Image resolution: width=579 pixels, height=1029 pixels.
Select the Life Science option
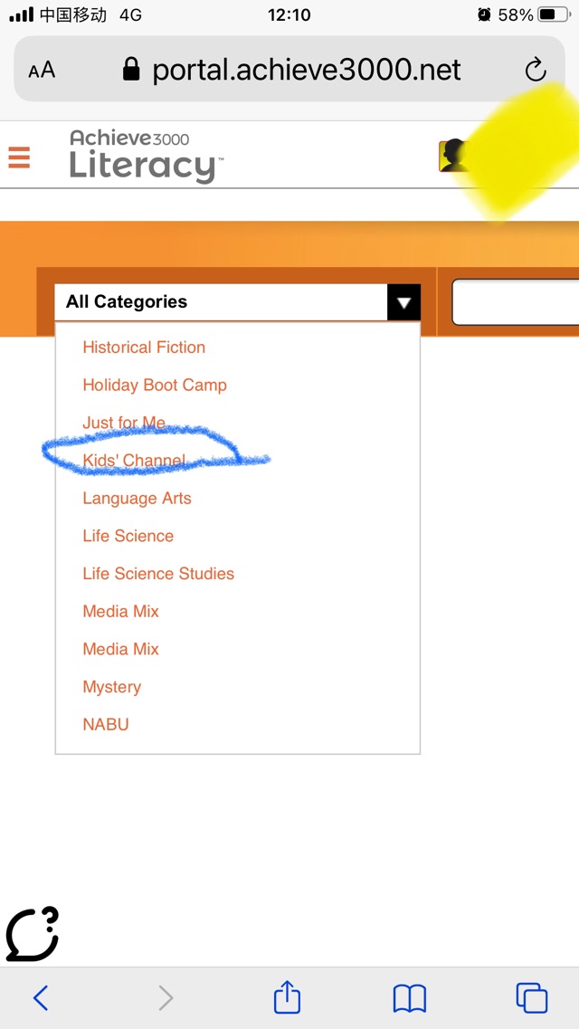click(x=128, y=536)
